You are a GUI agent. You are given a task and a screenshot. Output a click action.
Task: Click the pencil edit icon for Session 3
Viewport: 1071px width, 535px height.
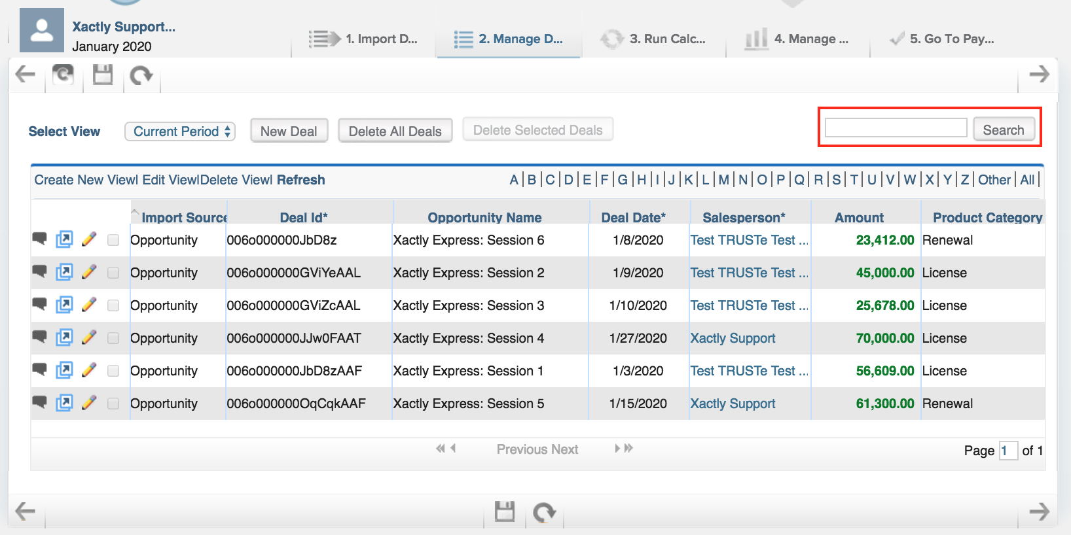pos(89,305)
